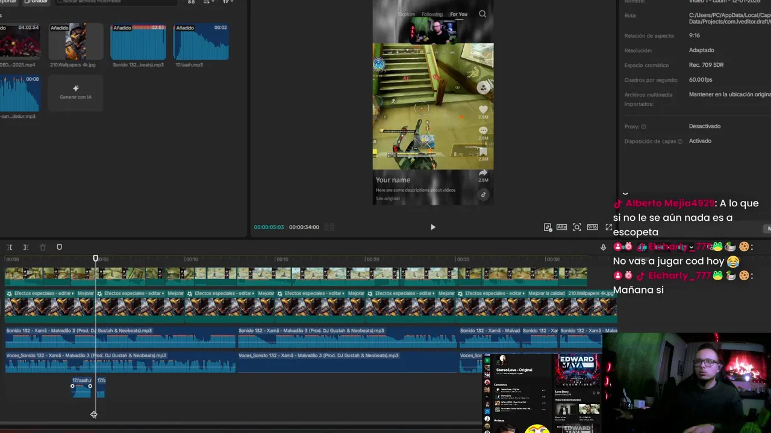Select the selected 17.faaah audio clip on timeline
Image resolution: width=771 pixels, height=433 pixels.
(81, 387)
